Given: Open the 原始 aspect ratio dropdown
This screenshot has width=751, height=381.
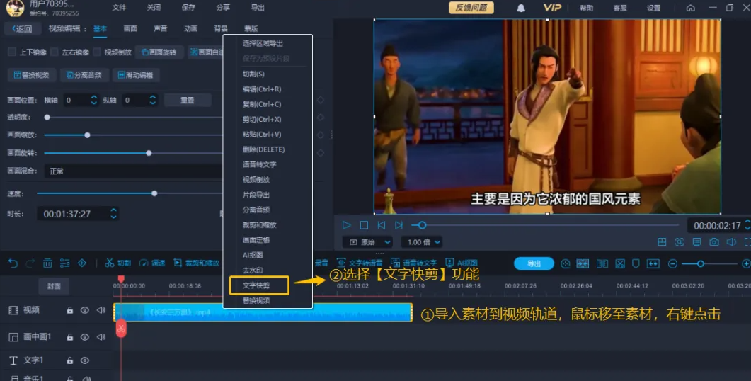Looking at the screenshot, I should tap(368, 242).
